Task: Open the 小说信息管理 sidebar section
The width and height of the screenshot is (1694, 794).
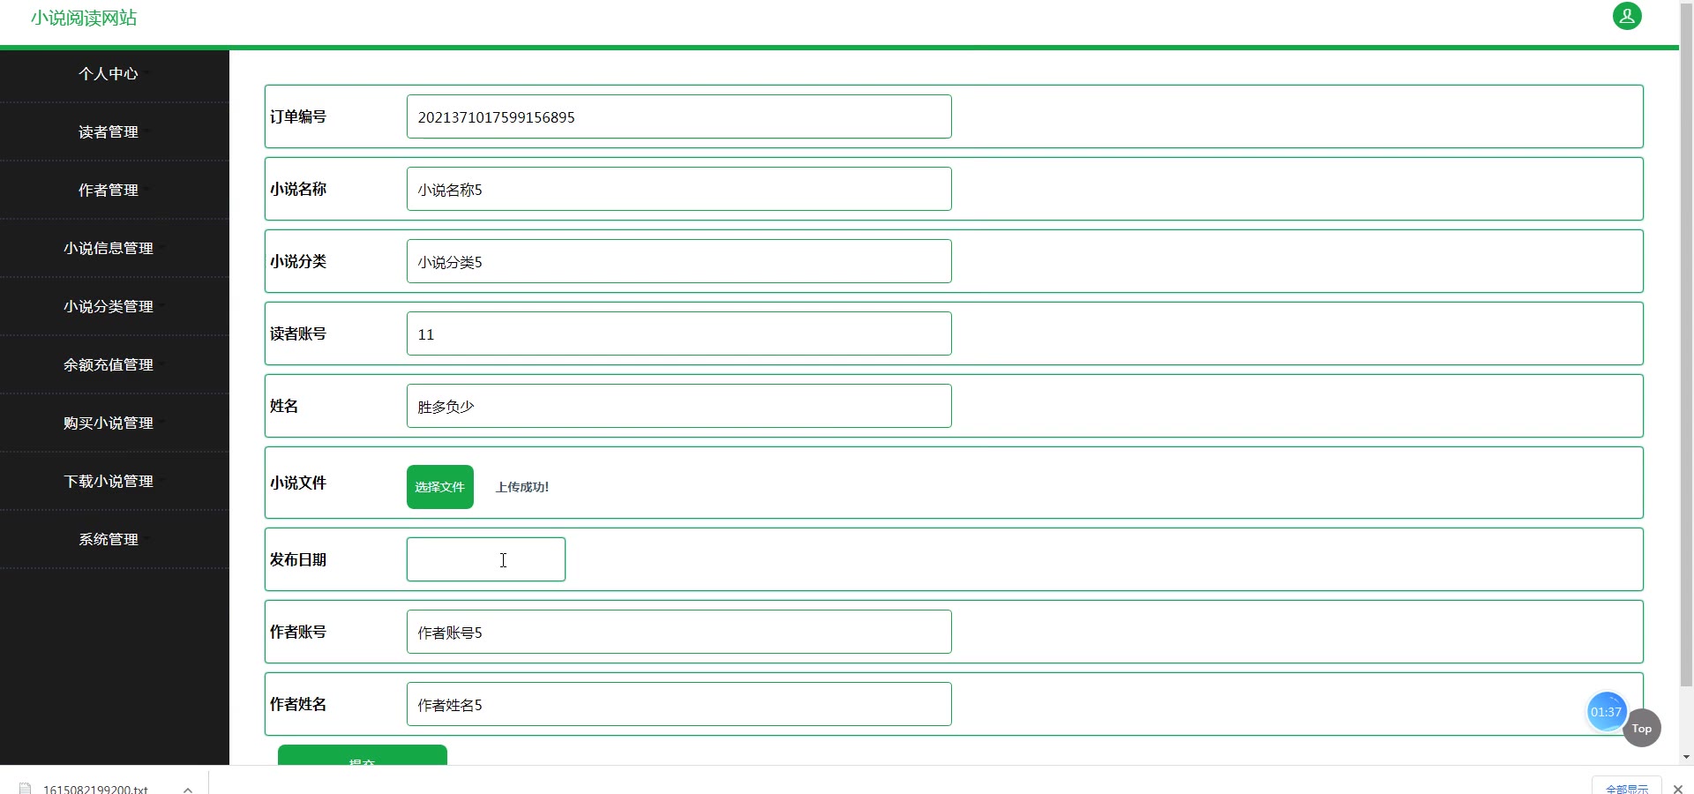Action: pyautogui.click(x=109, y=249)
